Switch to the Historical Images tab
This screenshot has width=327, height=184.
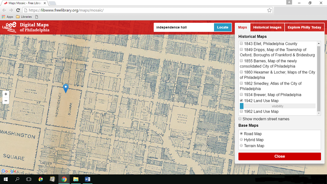click(x=267, y=27)
